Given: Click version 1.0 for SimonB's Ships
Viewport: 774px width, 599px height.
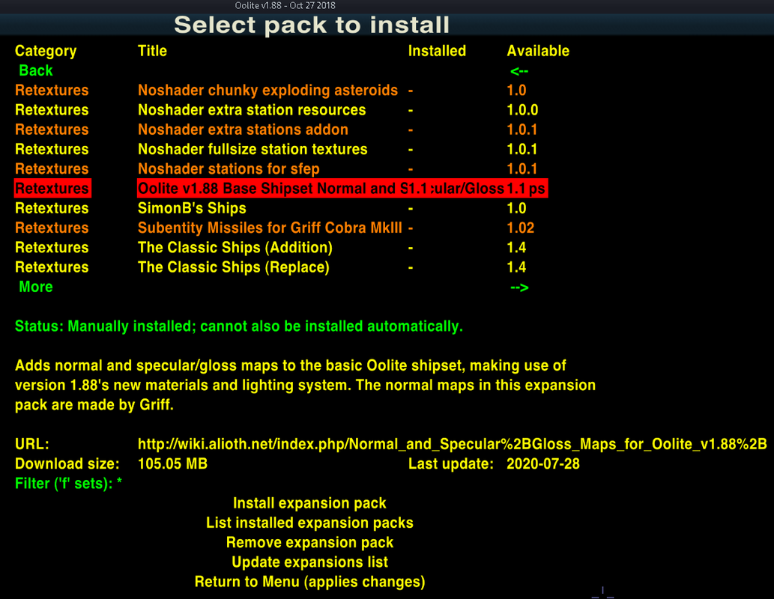Looking at the screenshot, I should pos(516,208).
